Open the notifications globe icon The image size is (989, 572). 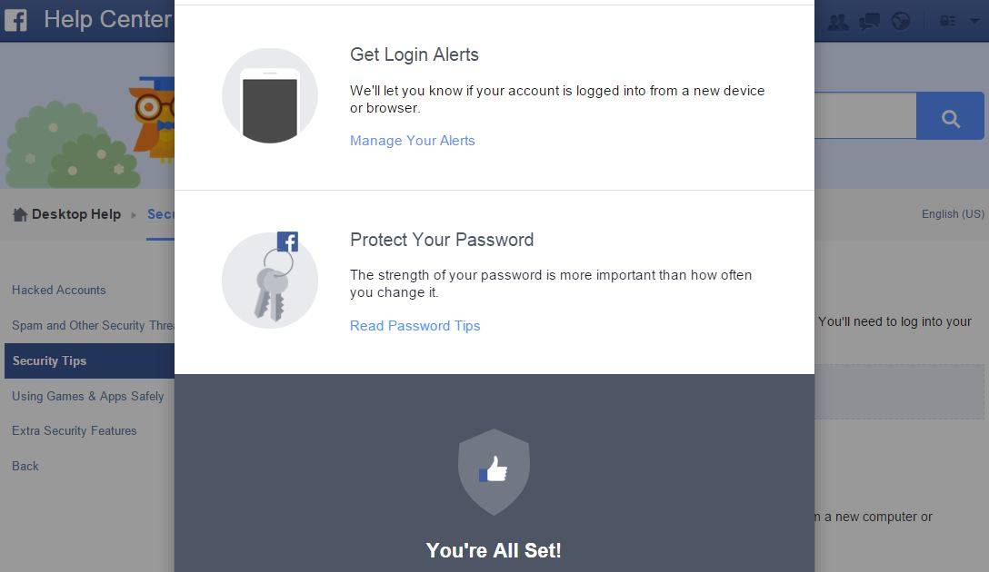point(901,22)
